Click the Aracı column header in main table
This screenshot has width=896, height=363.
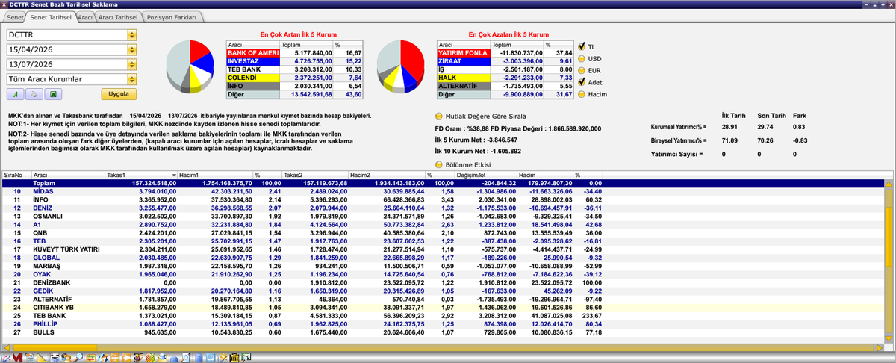click(68, 174)
